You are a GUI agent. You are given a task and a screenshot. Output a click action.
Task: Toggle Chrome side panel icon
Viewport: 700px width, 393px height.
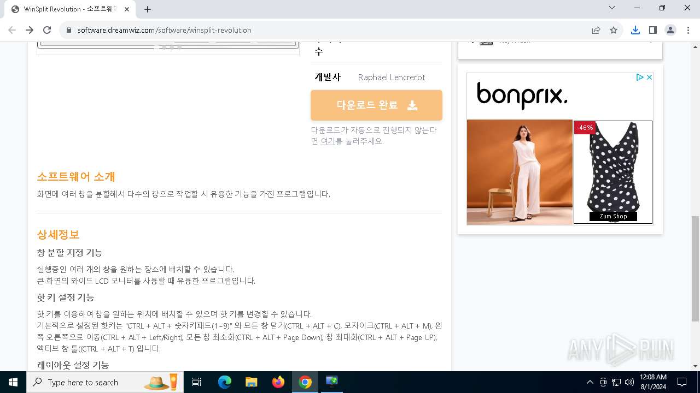[653, 30]
